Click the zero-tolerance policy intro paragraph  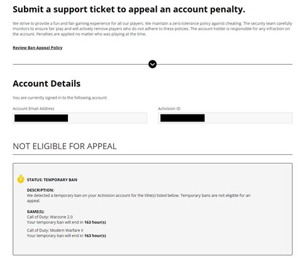(152, 29)
